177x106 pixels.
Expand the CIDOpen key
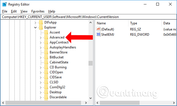click(x=41, y=73)
